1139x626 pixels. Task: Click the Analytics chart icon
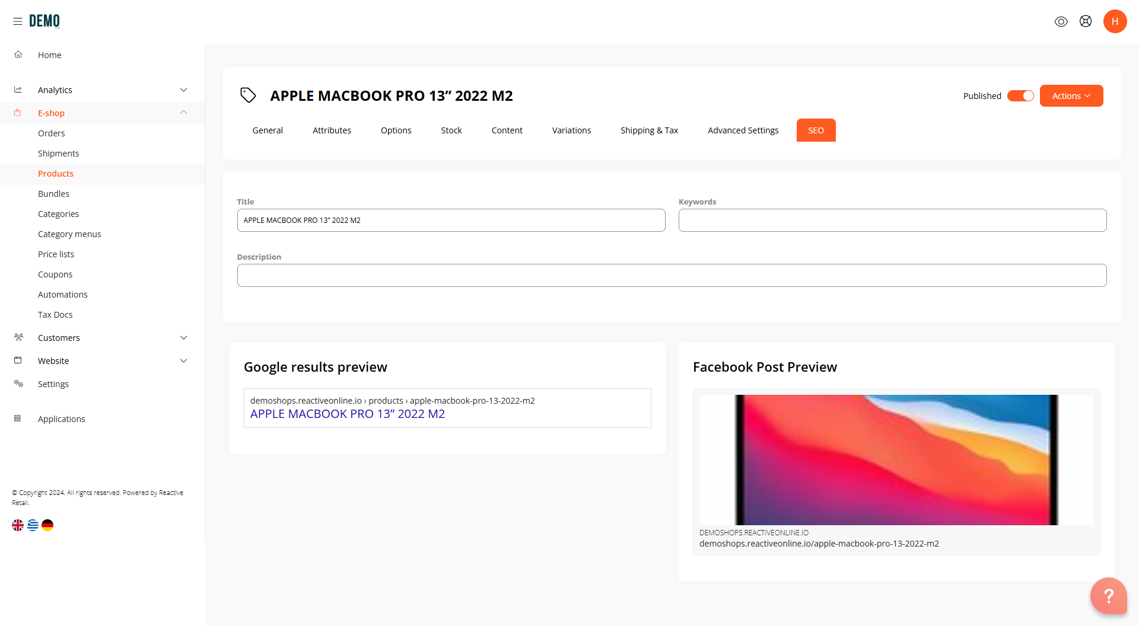tap(18, 90)
